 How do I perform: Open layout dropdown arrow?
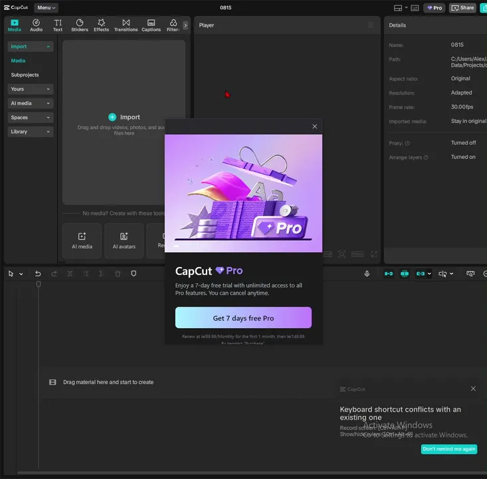[x=406, y=7]
